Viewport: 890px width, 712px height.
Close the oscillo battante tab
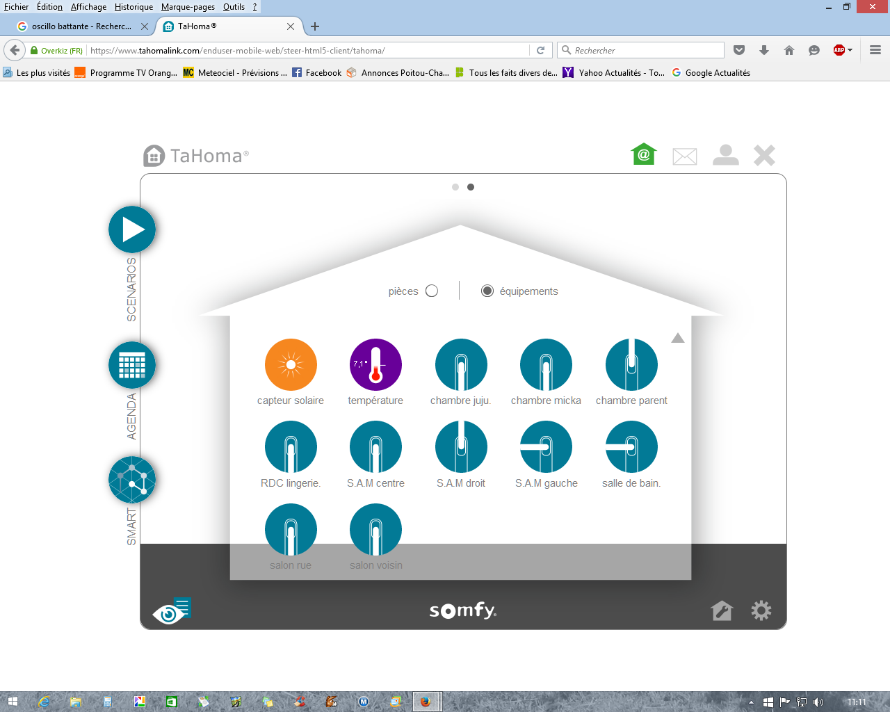coord(145,26)
